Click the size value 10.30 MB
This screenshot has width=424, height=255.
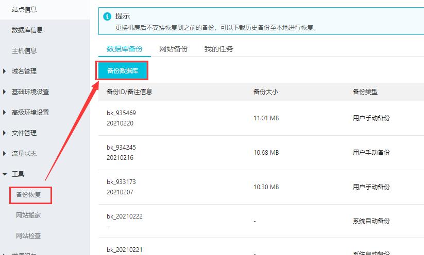266,187
